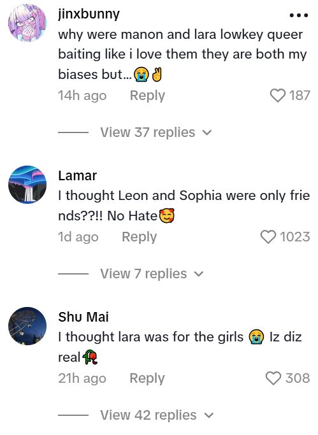
Task: Reply to jinxbunny's comment
Action: 147,96
